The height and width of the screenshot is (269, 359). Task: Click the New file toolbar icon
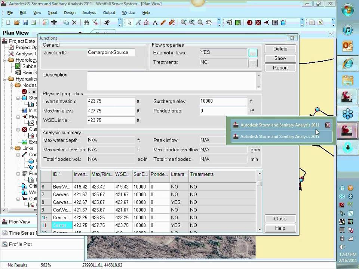click(8, 22)
